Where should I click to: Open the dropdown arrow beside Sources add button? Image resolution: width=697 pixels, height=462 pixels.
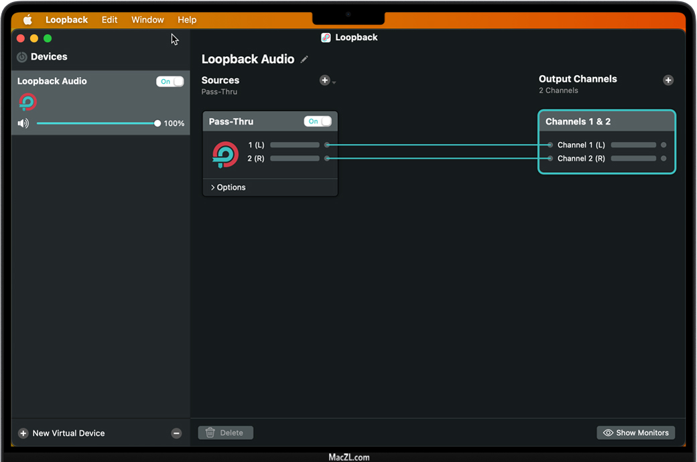point(334,82)
